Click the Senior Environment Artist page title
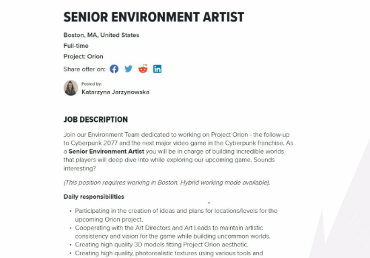Image resolution: width=370 pixels, height=258 pixels. [x=154, y=17]
